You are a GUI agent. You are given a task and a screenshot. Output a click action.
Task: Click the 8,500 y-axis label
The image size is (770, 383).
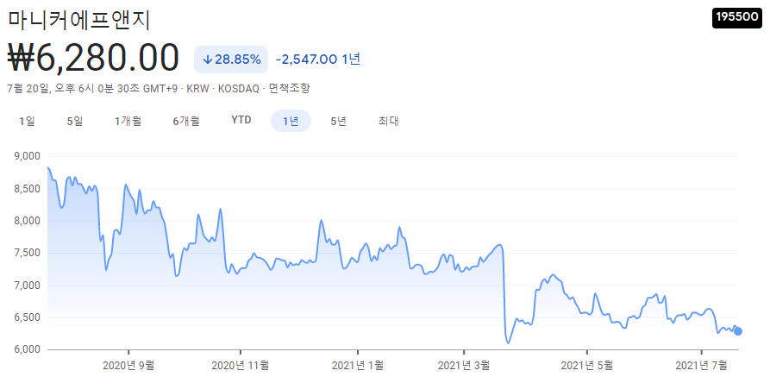click(x=28, y=189)
